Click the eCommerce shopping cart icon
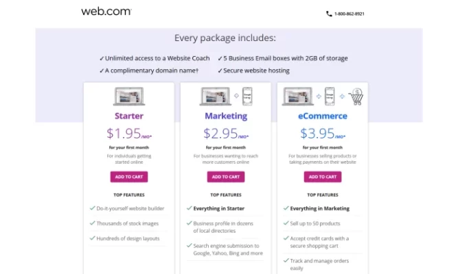This screenshot has width=458, height=274. click(x=356, y=97)
